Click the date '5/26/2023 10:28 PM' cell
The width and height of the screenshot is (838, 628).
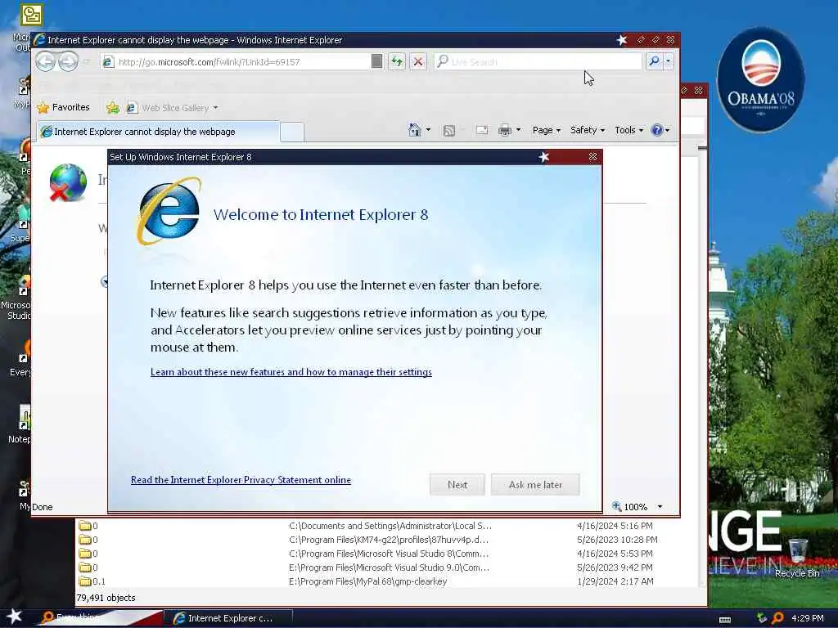pos(617,540)
